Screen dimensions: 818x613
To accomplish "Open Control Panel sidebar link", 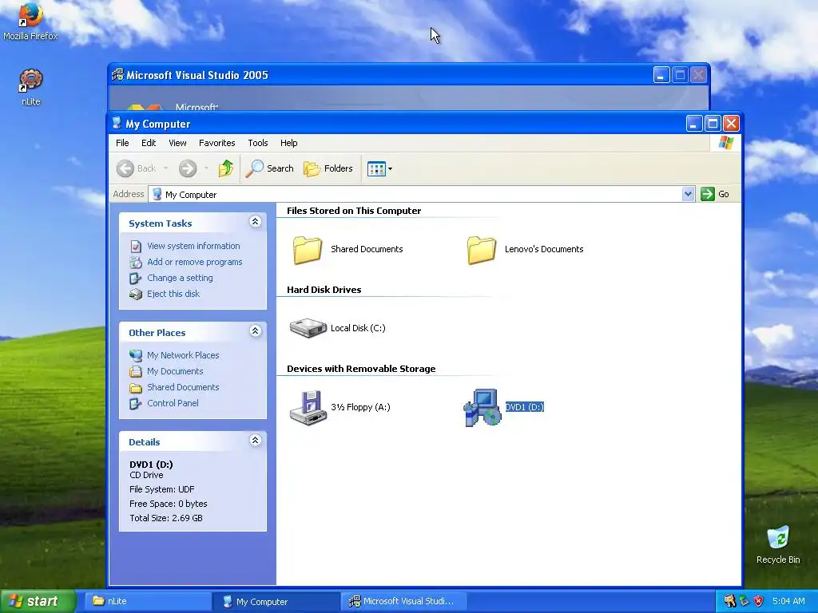I will tap(173, 403).
